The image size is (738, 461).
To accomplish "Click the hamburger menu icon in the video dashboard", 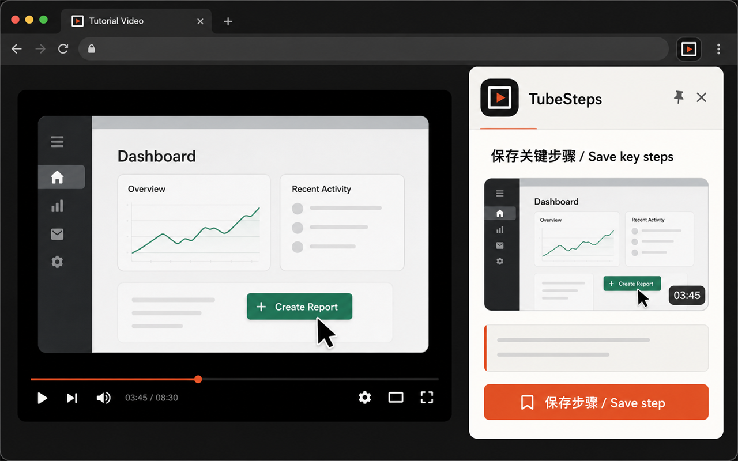I will pyautogui.click(x=57, y=141).
